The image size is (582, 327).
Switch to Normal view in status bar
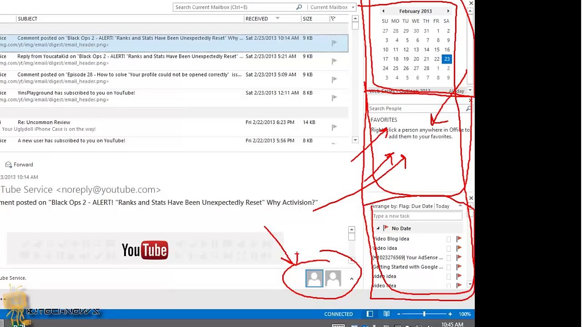click(x=370, y=314)
